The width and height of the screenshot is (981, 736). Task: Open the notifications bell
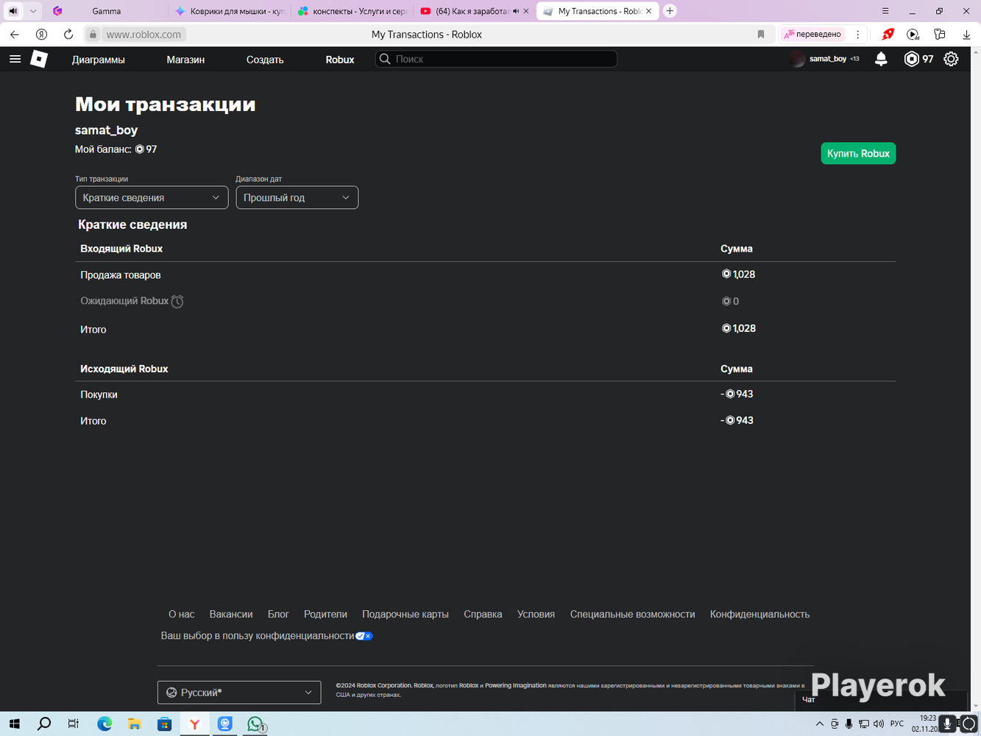pos(881,59)
